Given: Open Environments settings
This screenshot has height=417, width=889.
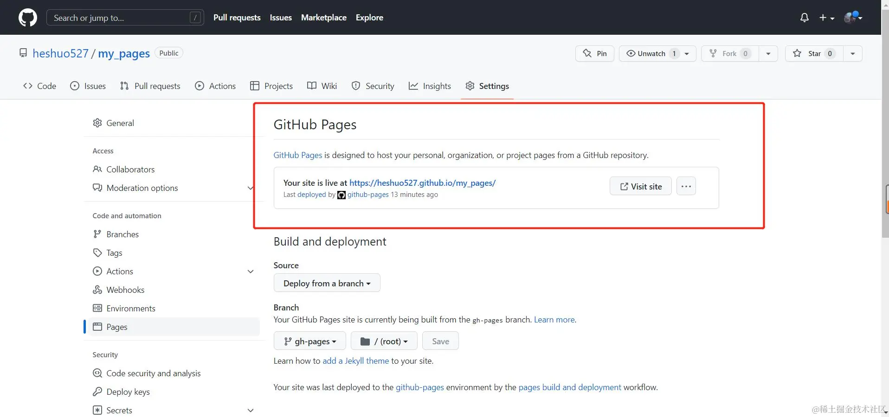Looking at the screenshot, I should point(172,309).
